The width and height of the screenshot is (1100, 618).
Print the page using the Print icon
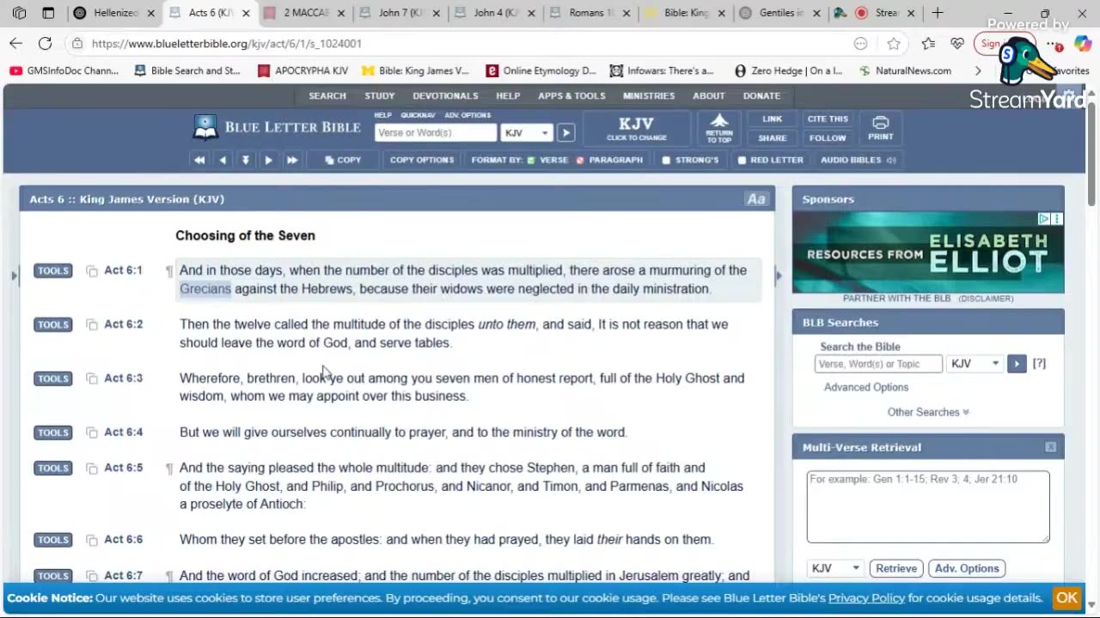tap(880, 128)
